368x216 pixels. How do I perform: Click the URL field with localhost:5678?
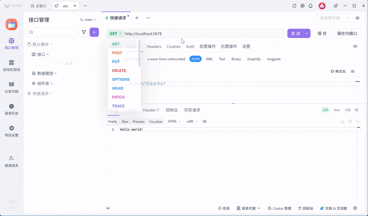(x=204, y=33)
